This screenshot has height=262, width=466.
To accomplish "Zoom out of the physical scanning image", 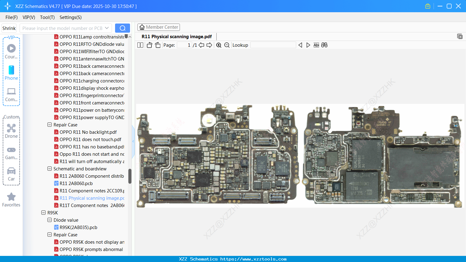I will (226, 45).
